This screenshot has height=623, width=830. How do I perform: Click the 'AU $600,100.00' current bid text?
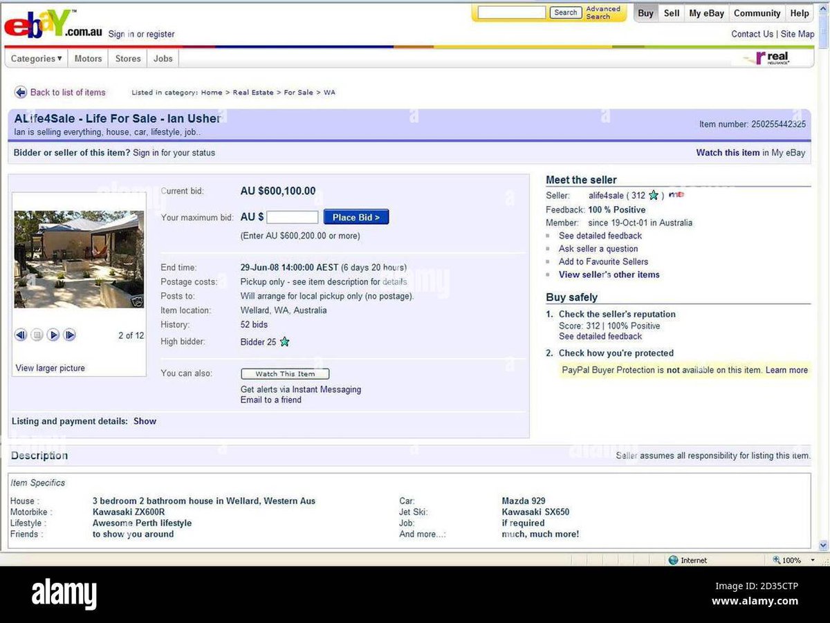tap(278, 191)
